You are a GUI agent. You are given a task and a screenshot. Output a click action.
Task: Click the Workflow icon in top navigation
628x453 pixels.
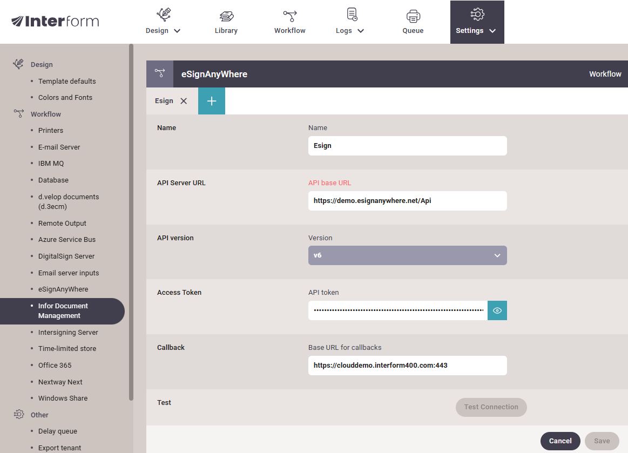290,16
